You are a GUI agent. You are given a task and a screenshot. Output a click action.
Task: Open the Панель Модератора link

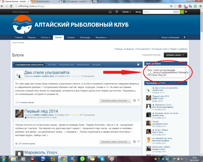20,12
